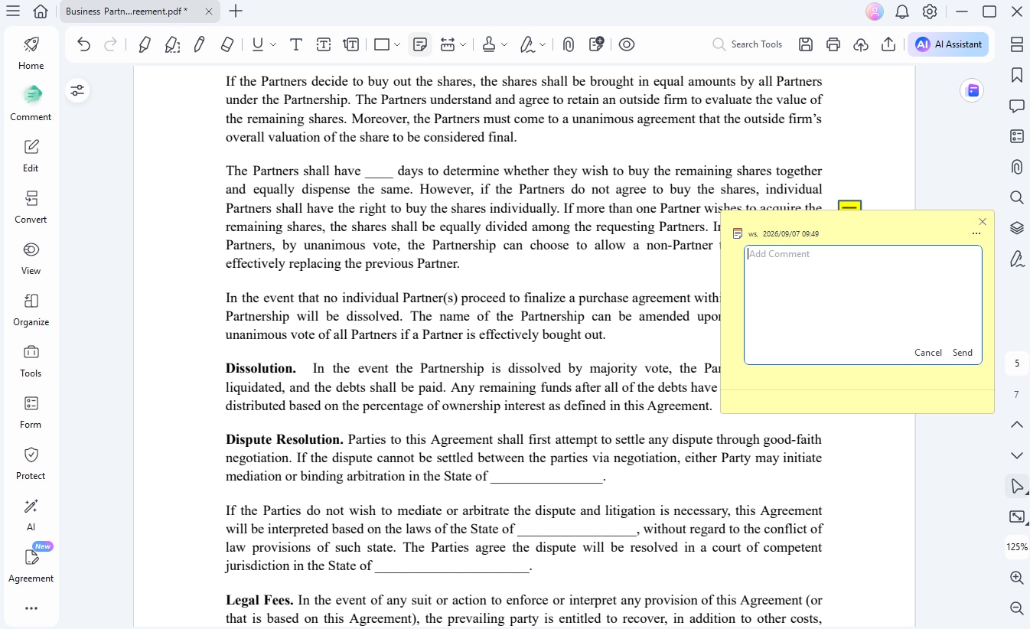Switch to the Comment sidebar tab

(x=31, y=103)
